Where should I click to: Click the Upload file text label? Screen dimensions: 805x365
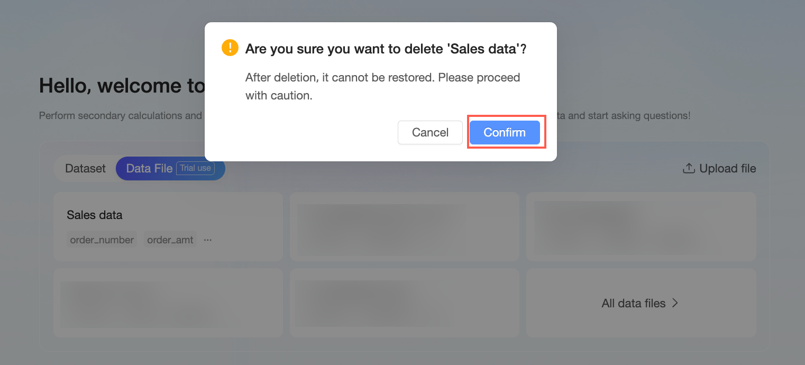pyautogui.click(x=727, y=168)
